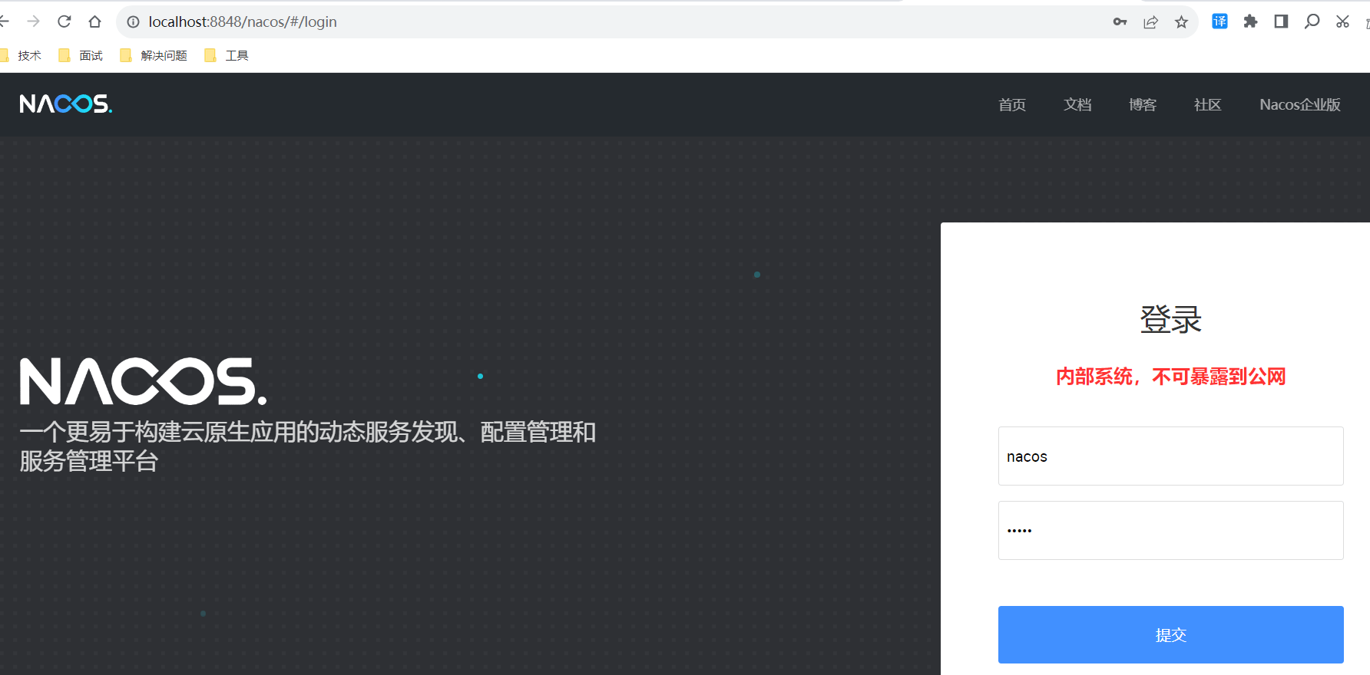The width and height of the screenshot is (1370, 675).
Task: Click the scissors screenshot extension icon
Action: tap(1342, 21)
